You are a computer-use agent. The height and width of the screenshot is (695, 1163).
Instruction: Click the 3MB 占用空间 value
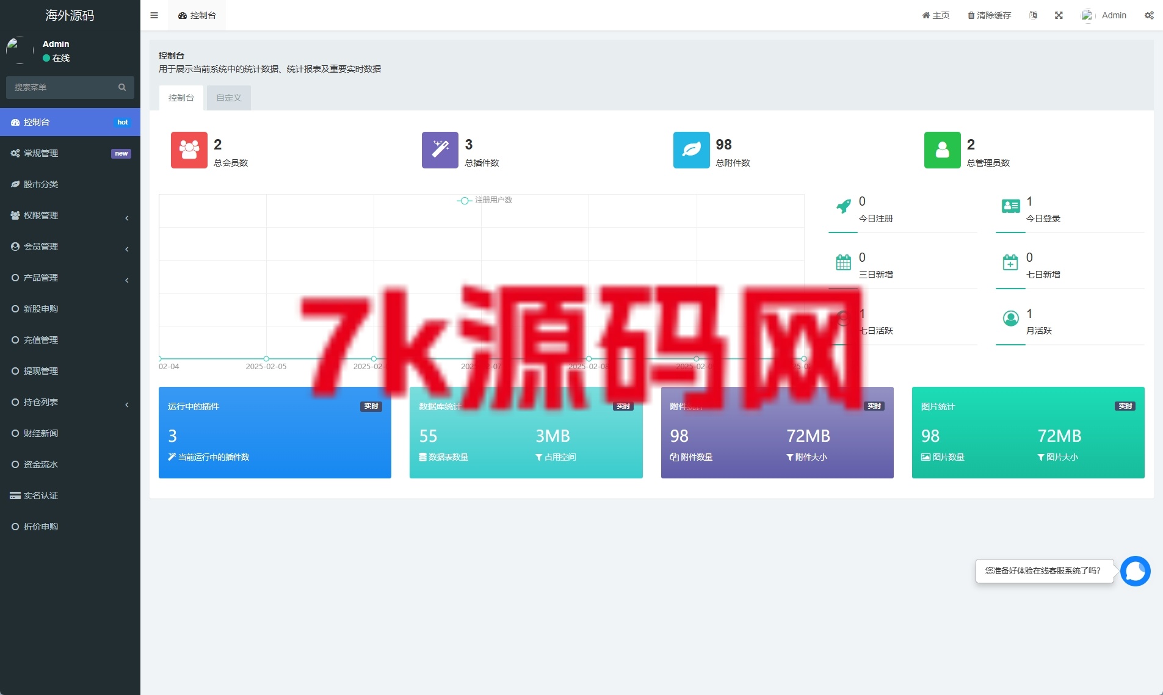click(553, 436)
